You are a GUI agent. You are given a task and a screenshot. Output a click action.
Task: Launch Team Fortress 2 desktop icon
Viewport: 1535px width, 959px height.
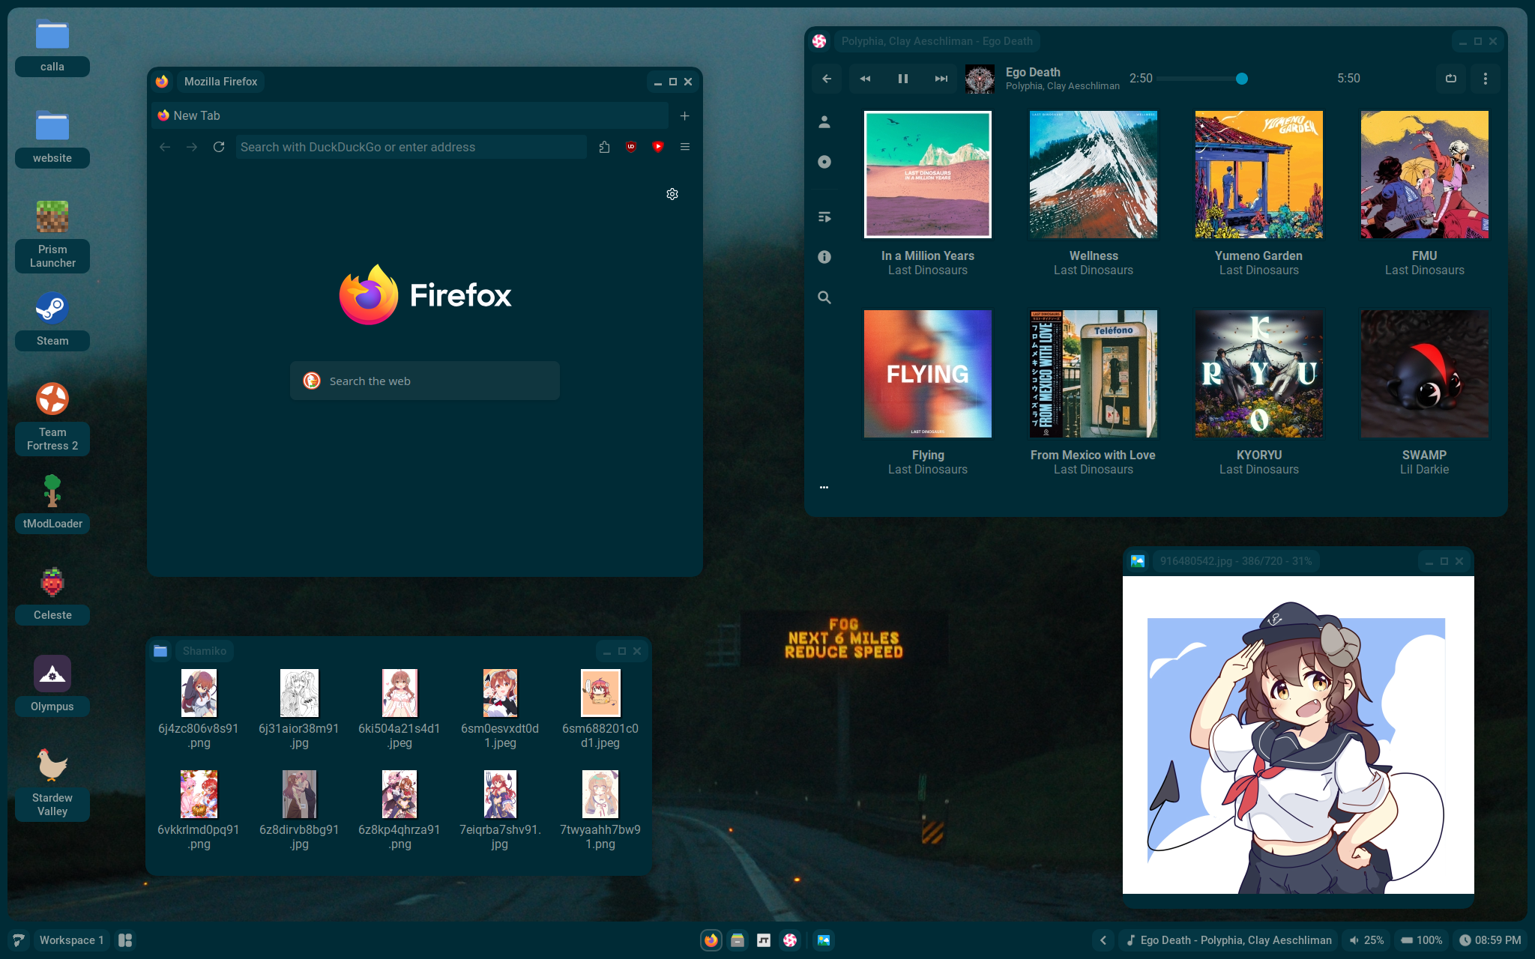pos(52,418)
